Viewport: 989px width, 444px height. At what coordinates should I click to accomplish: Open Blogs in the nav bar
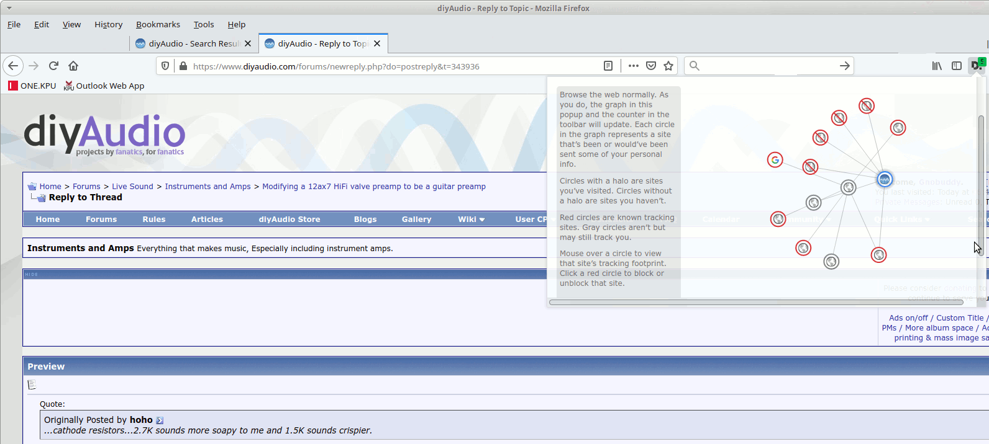[365, 220]
